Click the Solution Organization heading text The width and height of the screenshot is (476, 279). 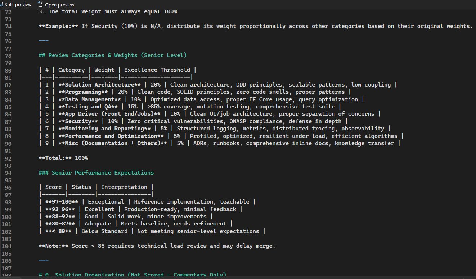(x=133, y=274)
